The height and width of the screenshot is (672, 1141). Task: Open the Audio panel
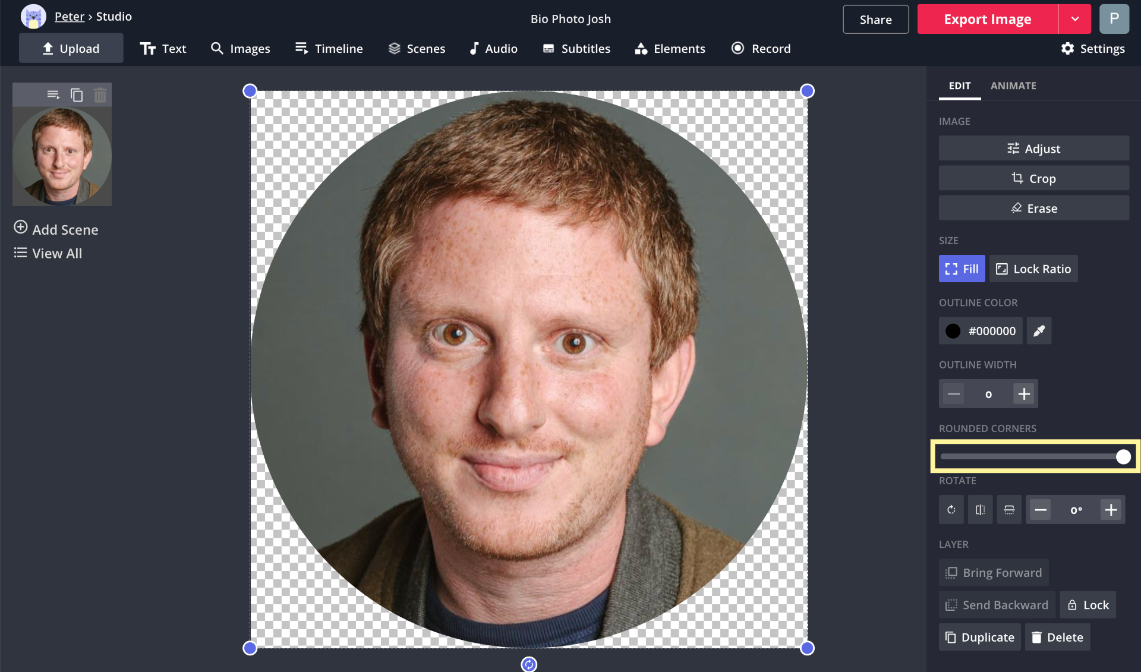pyautogui.click(x=493, y=49)
